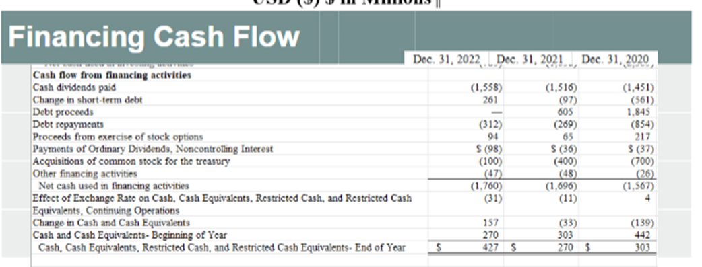This screenshot has width=702, height=267.
Task: Select 'Acquisitions of common stock for the treasury'
Action: click(131, 161)
